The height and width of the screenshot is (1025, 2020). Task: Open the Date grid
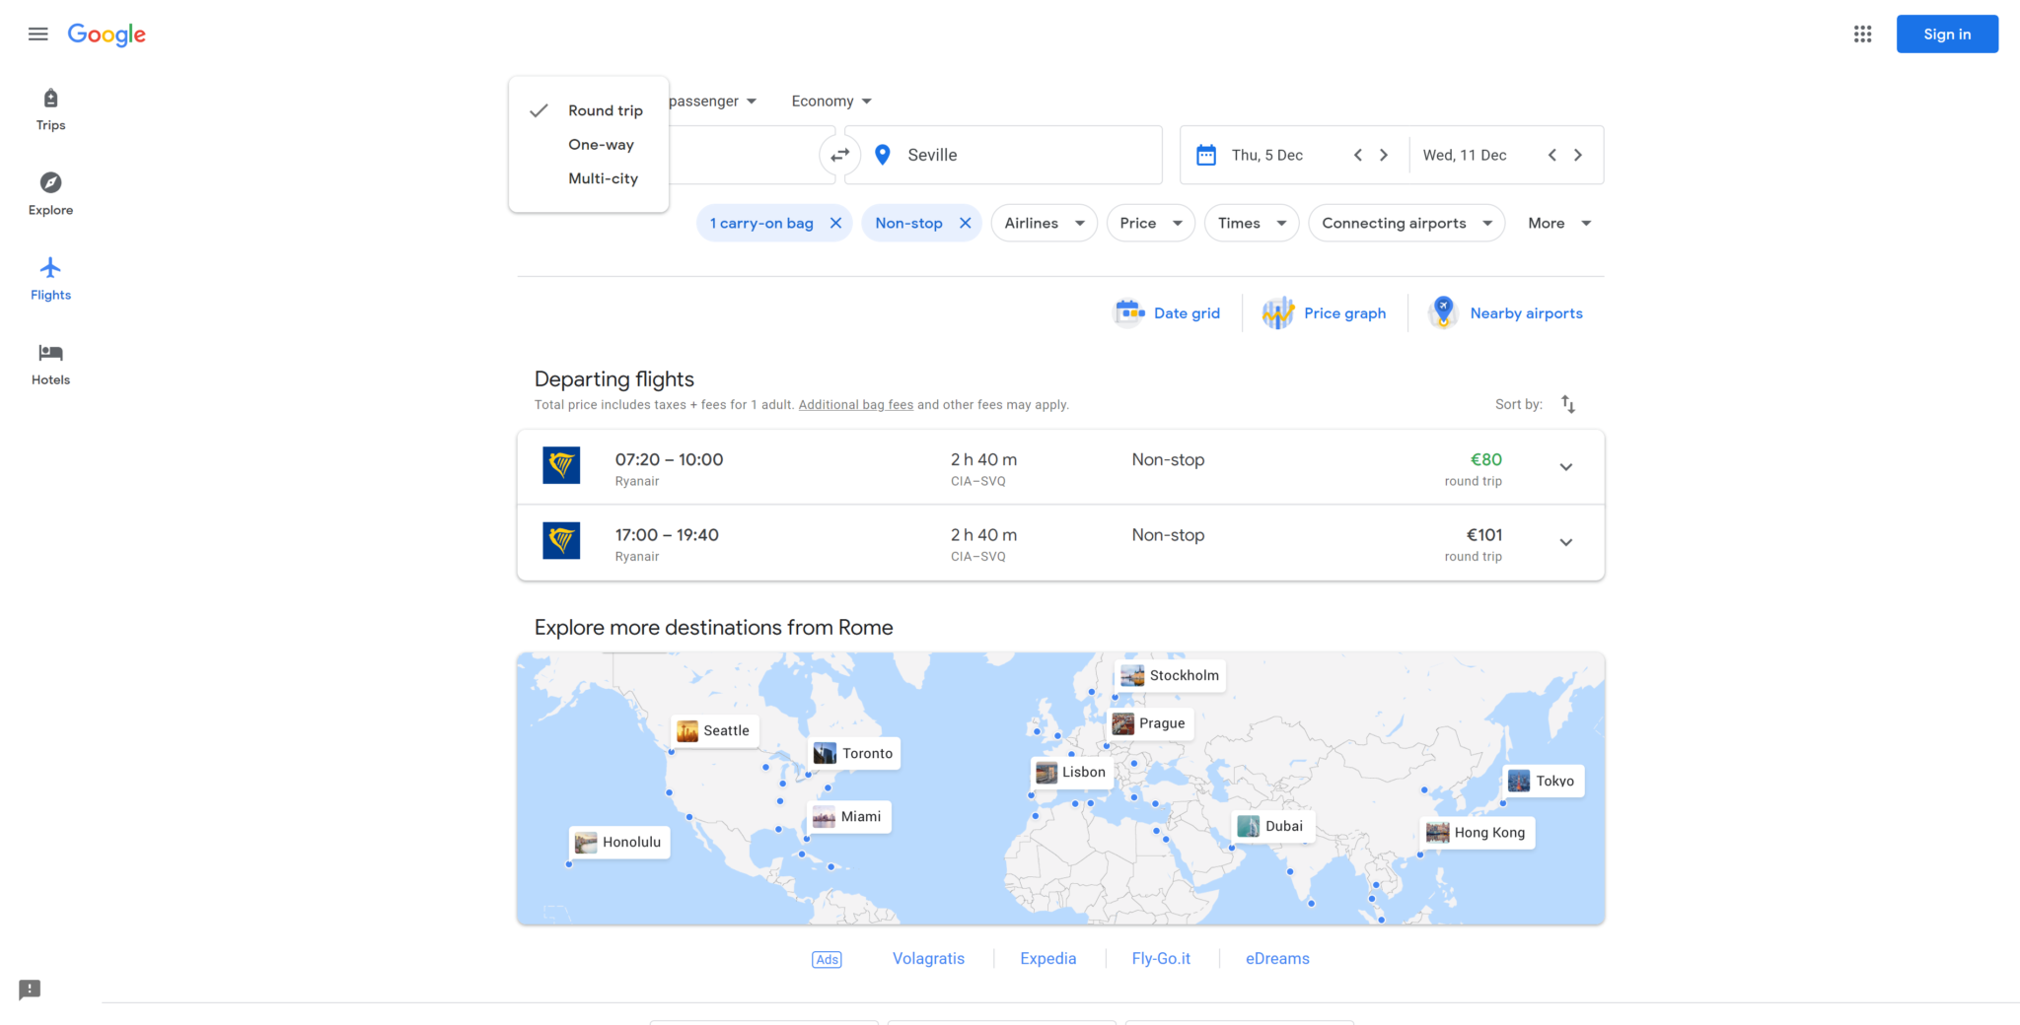[1168, 313]
